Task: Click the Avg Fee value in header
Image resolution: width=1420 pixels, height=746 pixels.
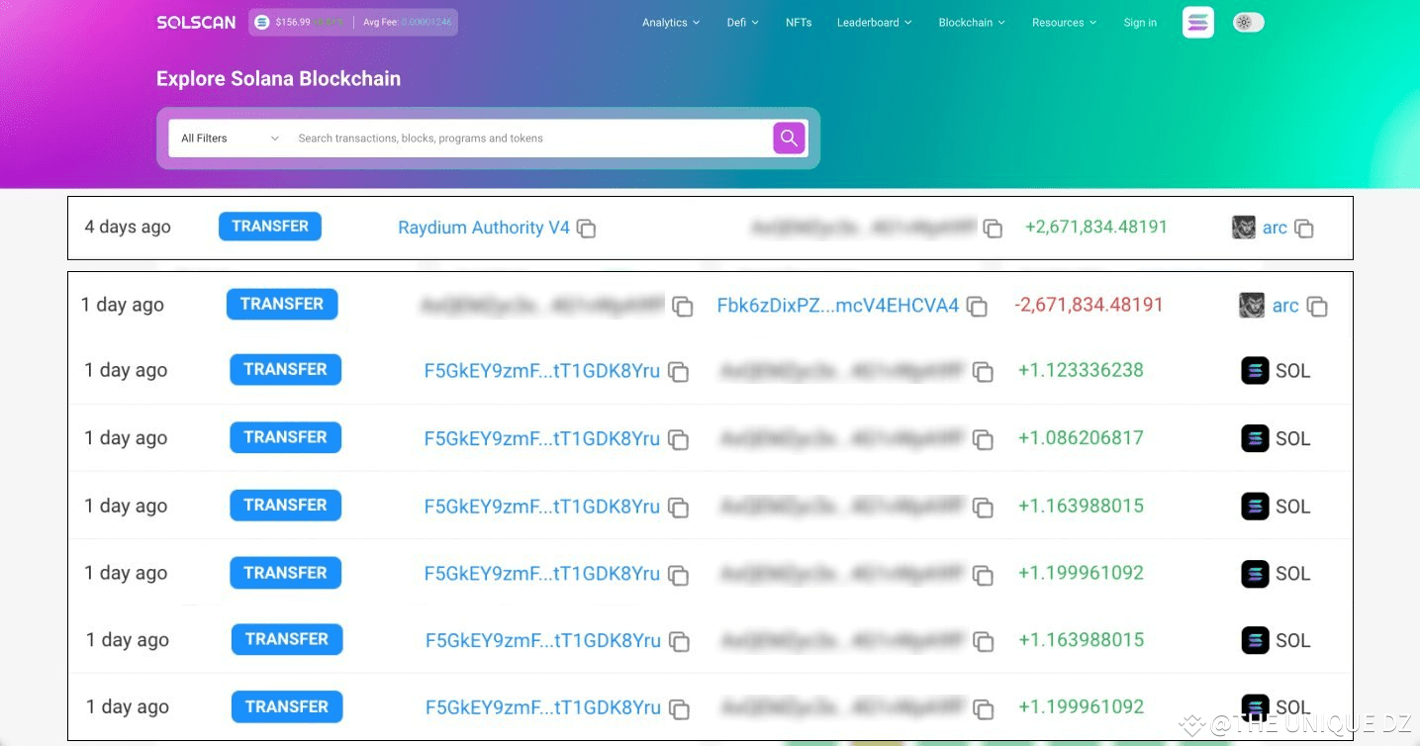Action: (427, 23)
